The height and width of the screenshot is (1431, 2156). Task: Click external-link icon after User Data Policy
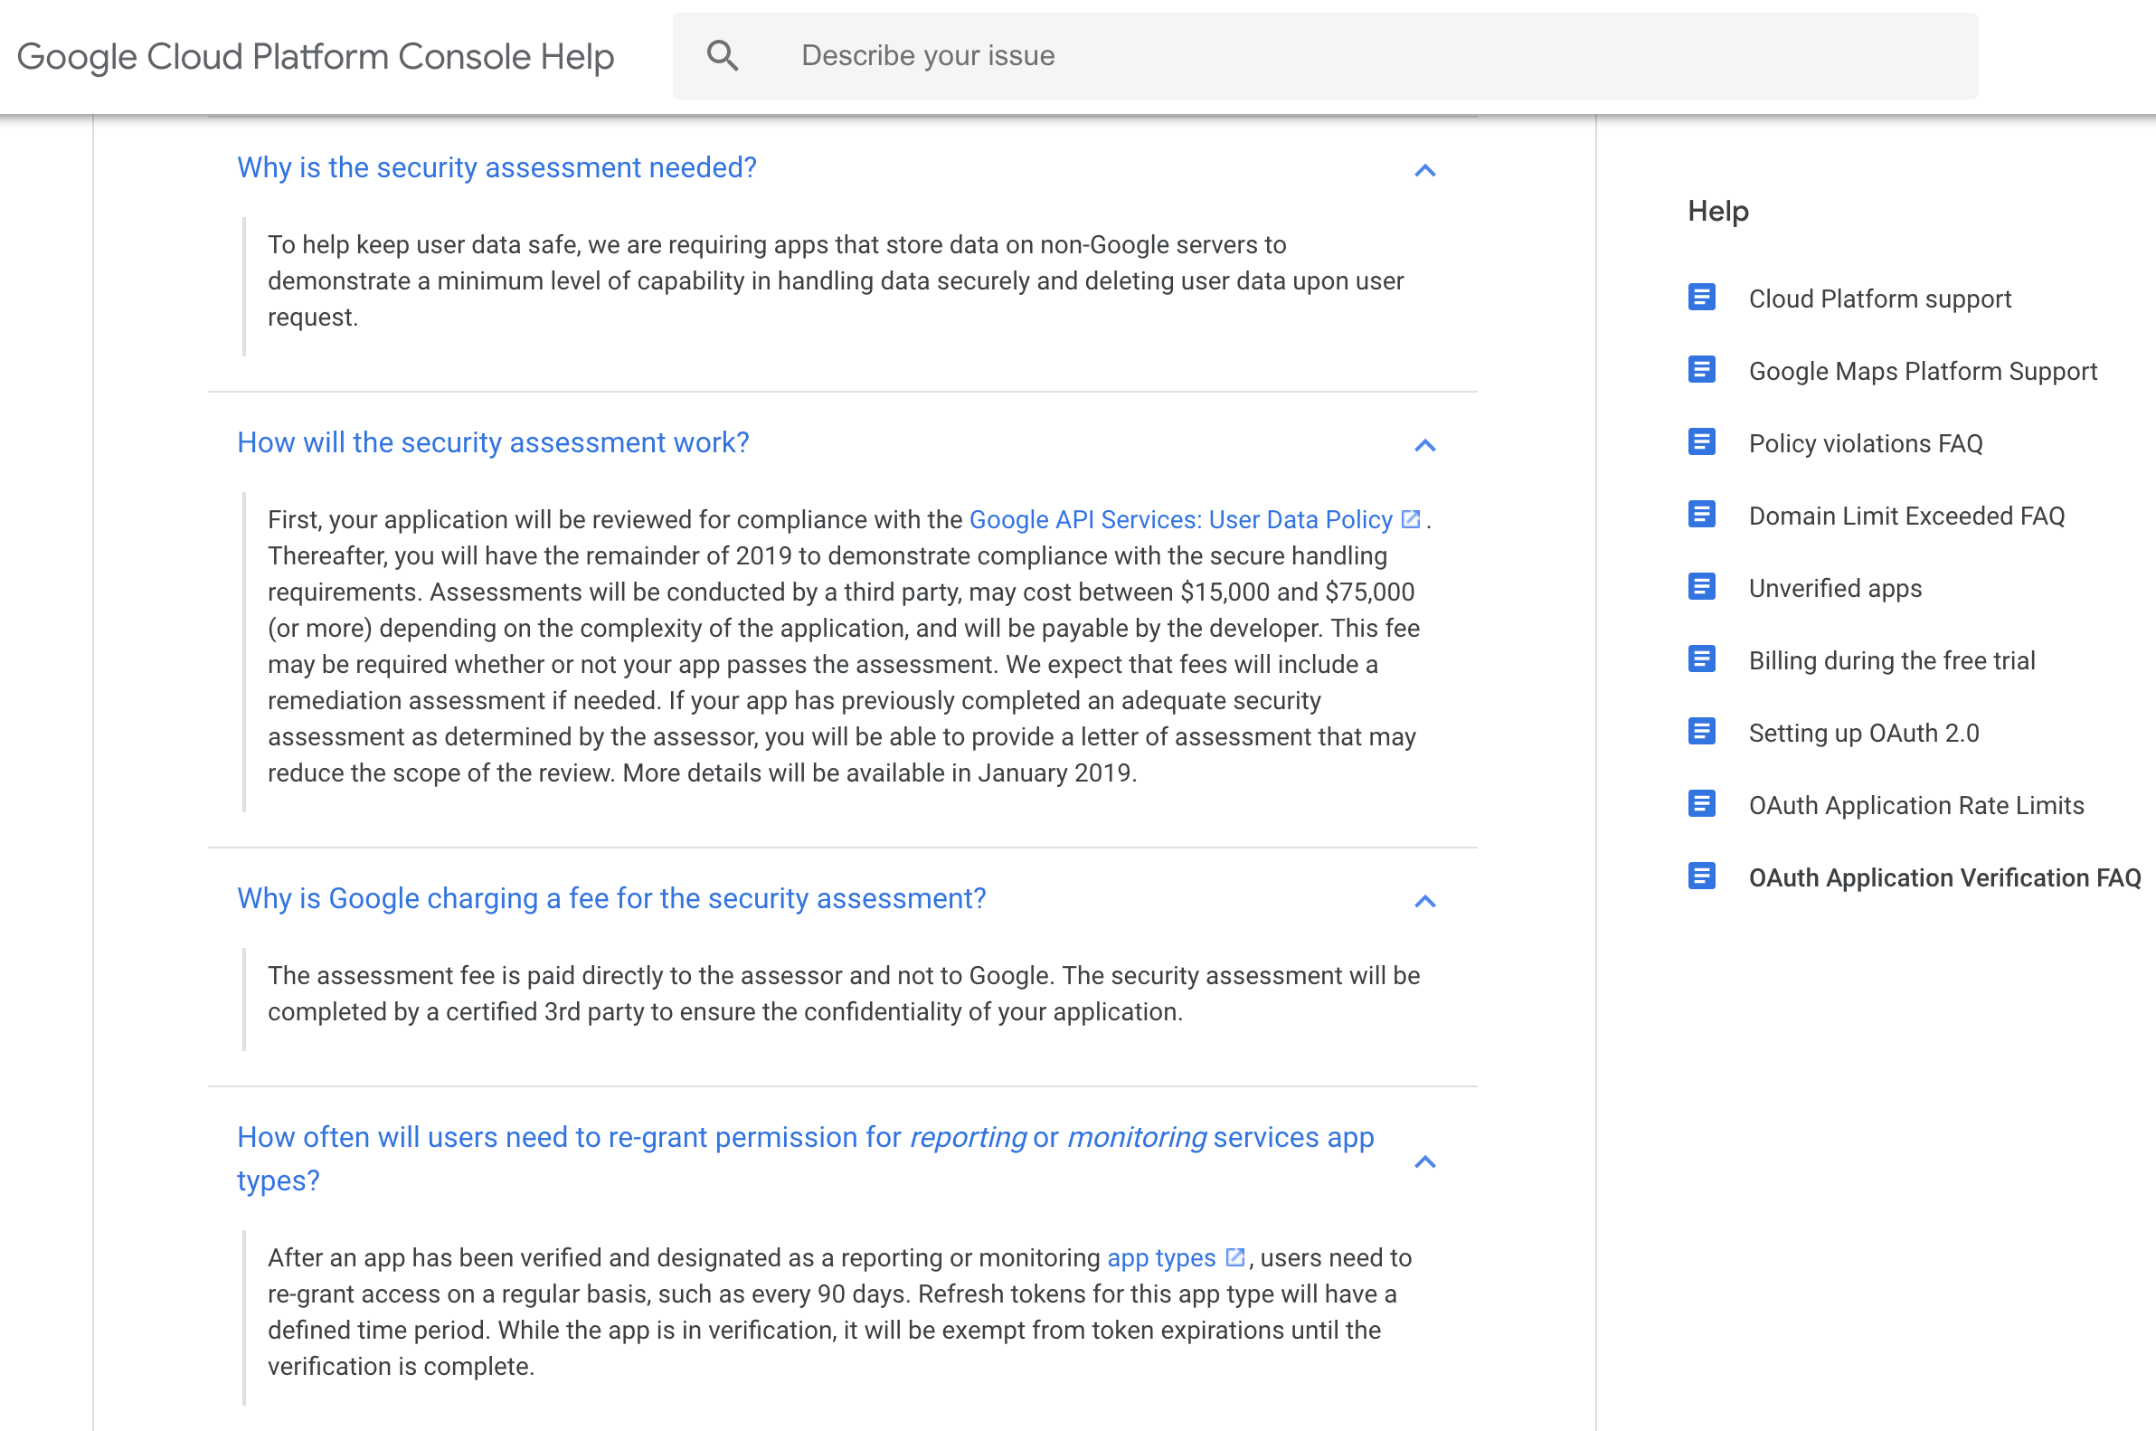[1411, 519]
